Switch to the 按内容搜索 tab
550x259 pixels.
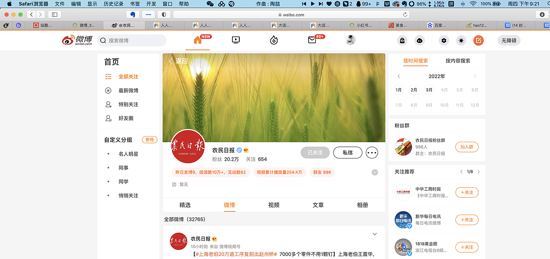[457, 61]
